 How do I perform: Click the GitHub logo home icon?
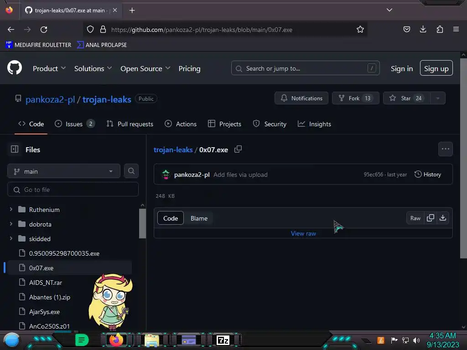coord(15,68)
